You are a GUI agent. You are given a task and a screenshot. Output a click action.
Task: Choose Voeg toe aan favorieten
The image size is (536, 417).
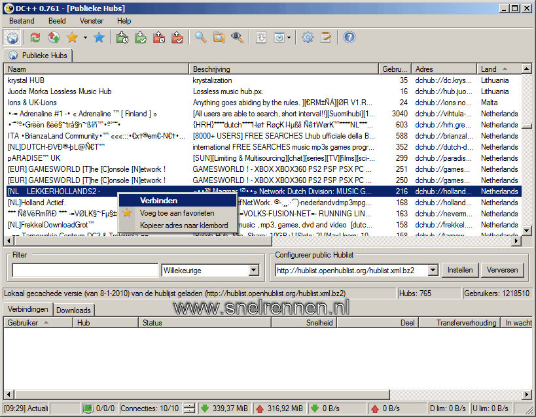tap(178, 213)
